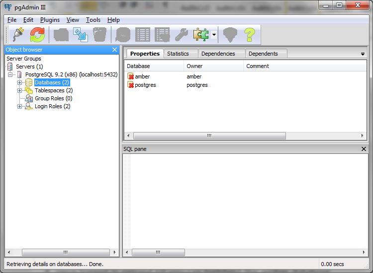
Task: Open the Plugins puzzle-piece tool
Action: 201,35
